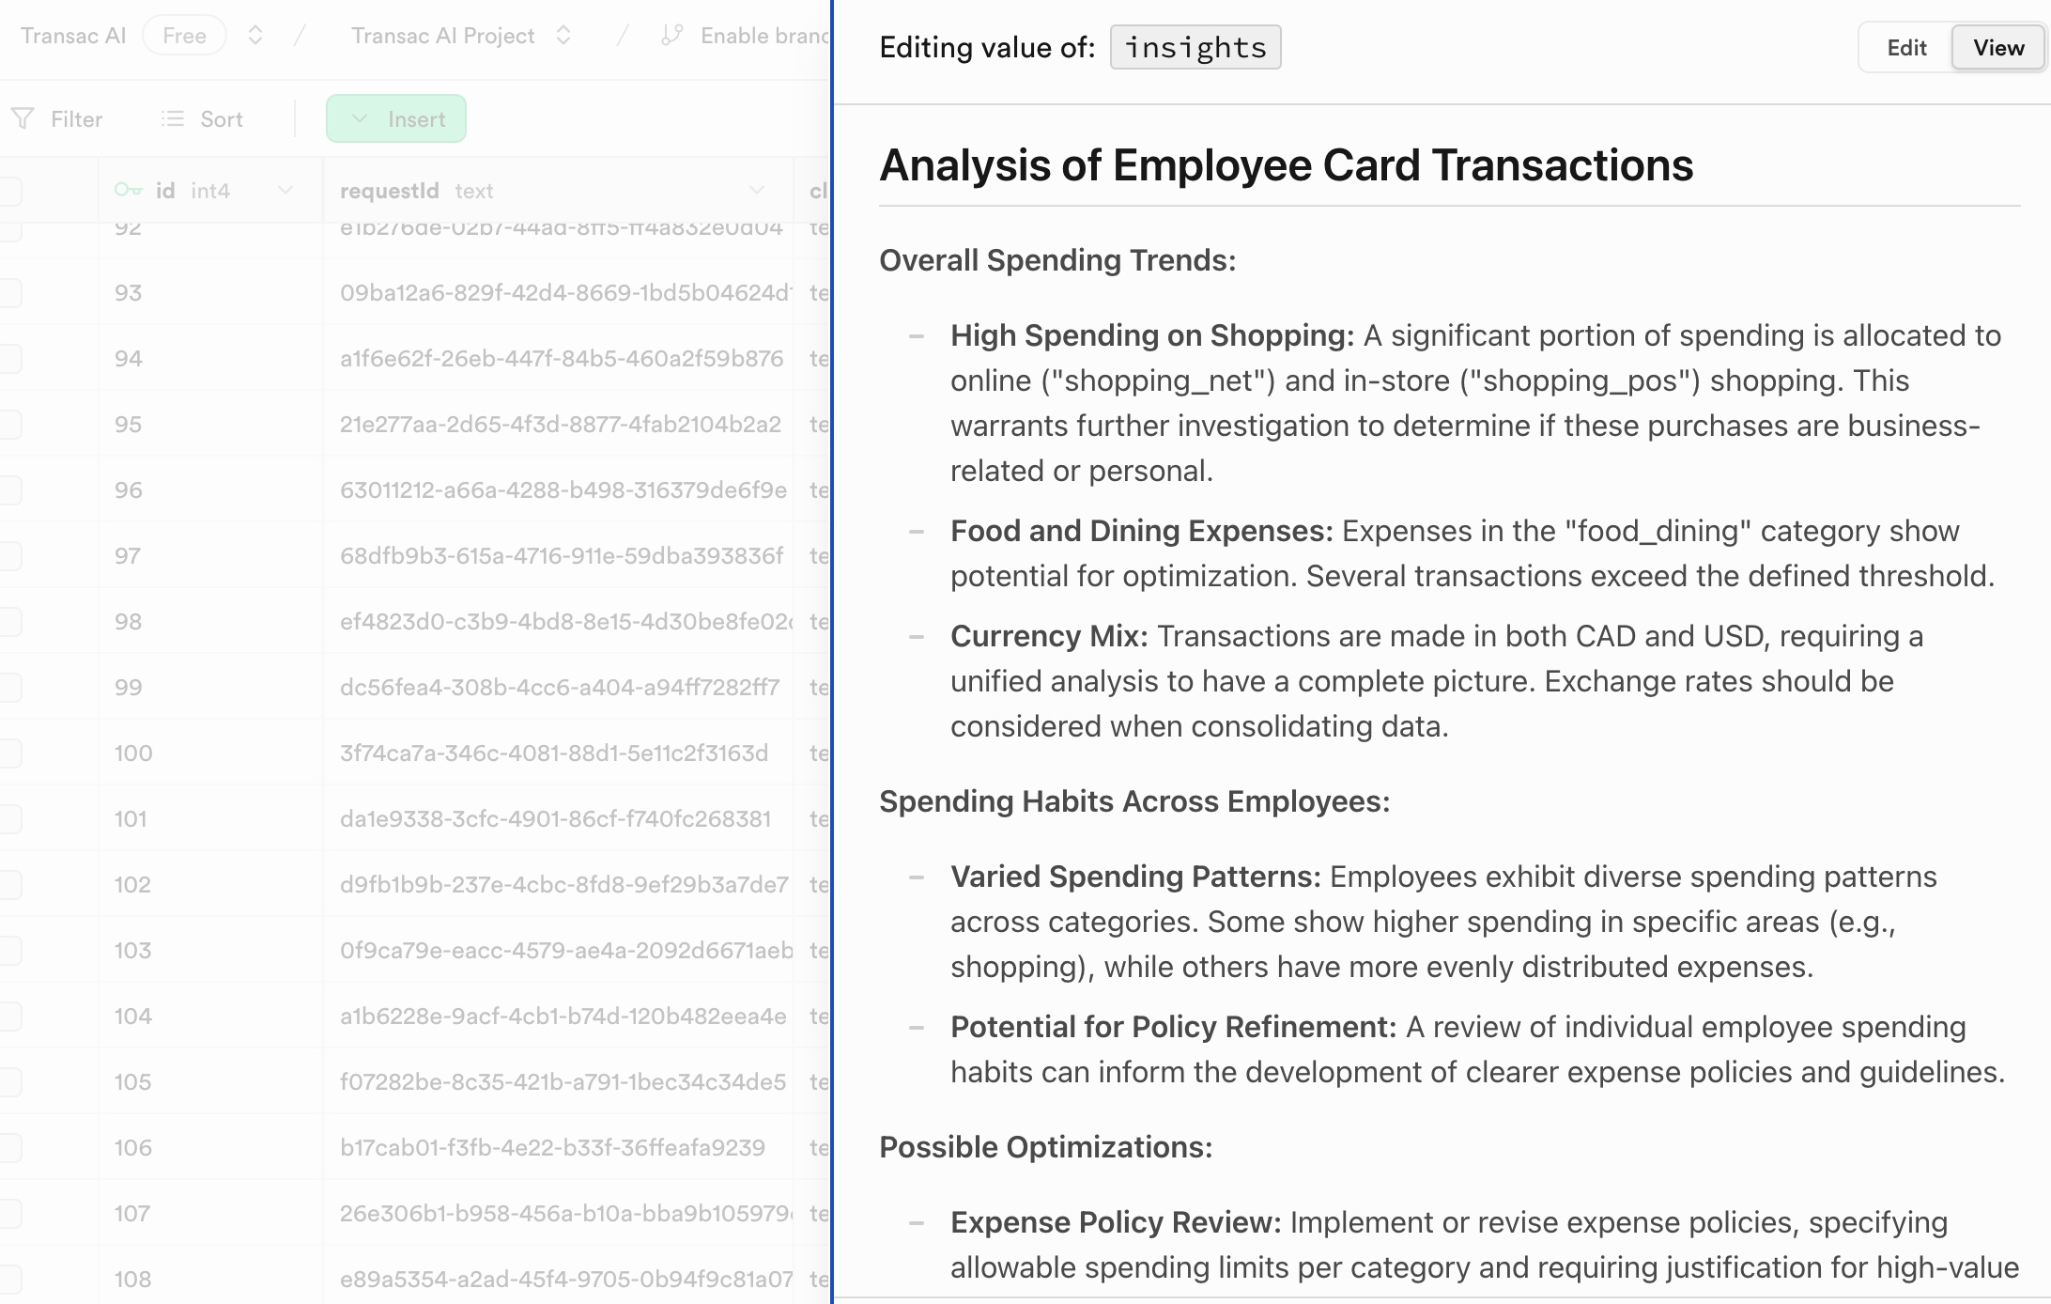Open the Filter menu
2051x1304 pixels.
click(x=60, y=118)
